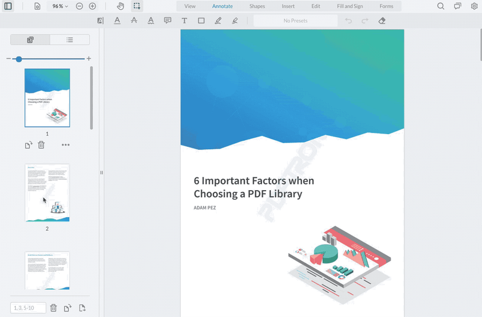The width and height of the screenshot is (482, 317).
Task: Decrease thumbnail size with minus
Action: coord(8,58)
